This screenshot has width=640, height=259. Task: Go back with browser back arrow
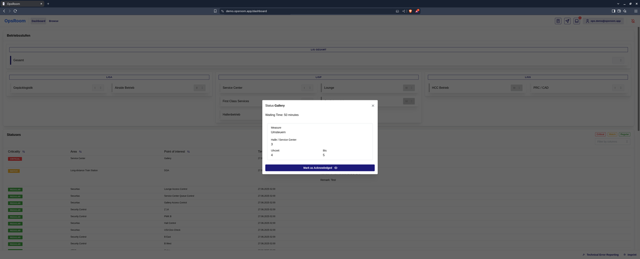4,11
